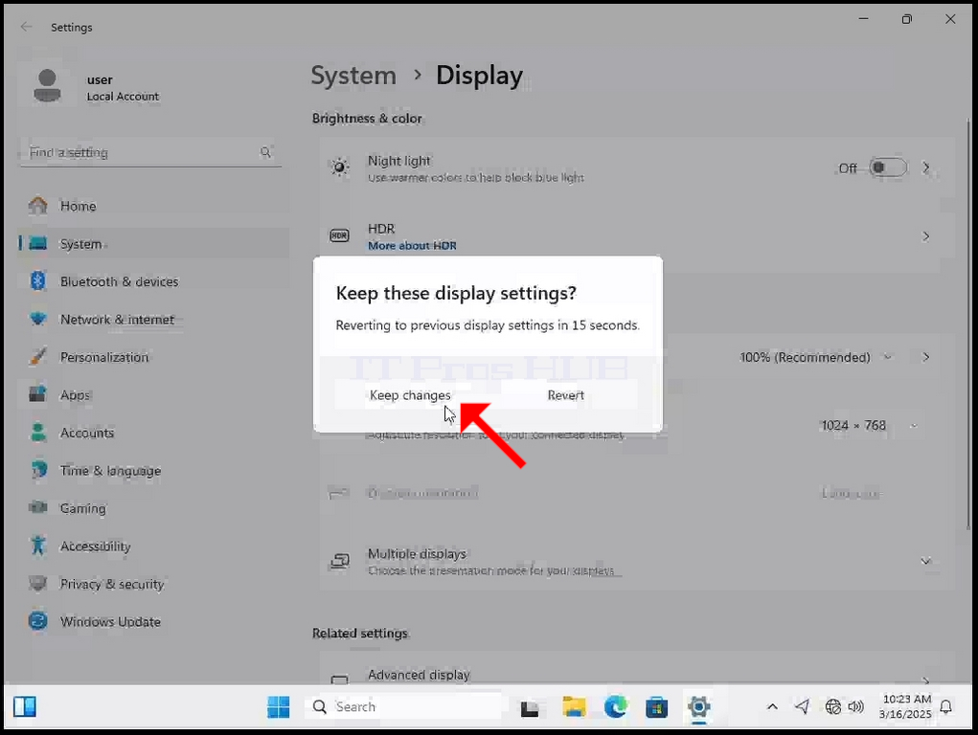Image resolution: width=978 pixels, height=735 pixels.
Task: Open Task View on the taskbar
Action: (530, 707)
